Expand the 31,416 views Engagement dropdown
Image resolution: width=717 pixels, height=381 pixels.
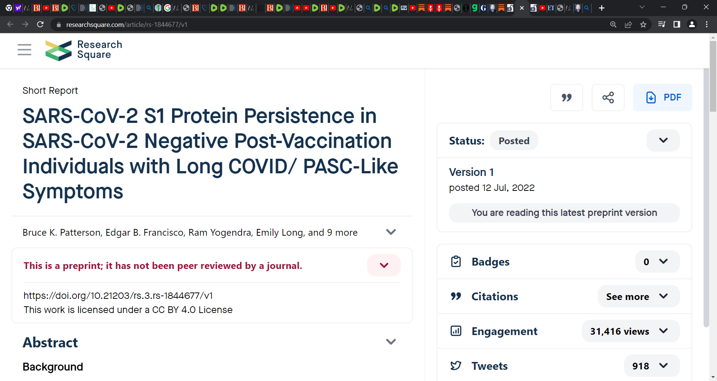[x=631, y=331]
